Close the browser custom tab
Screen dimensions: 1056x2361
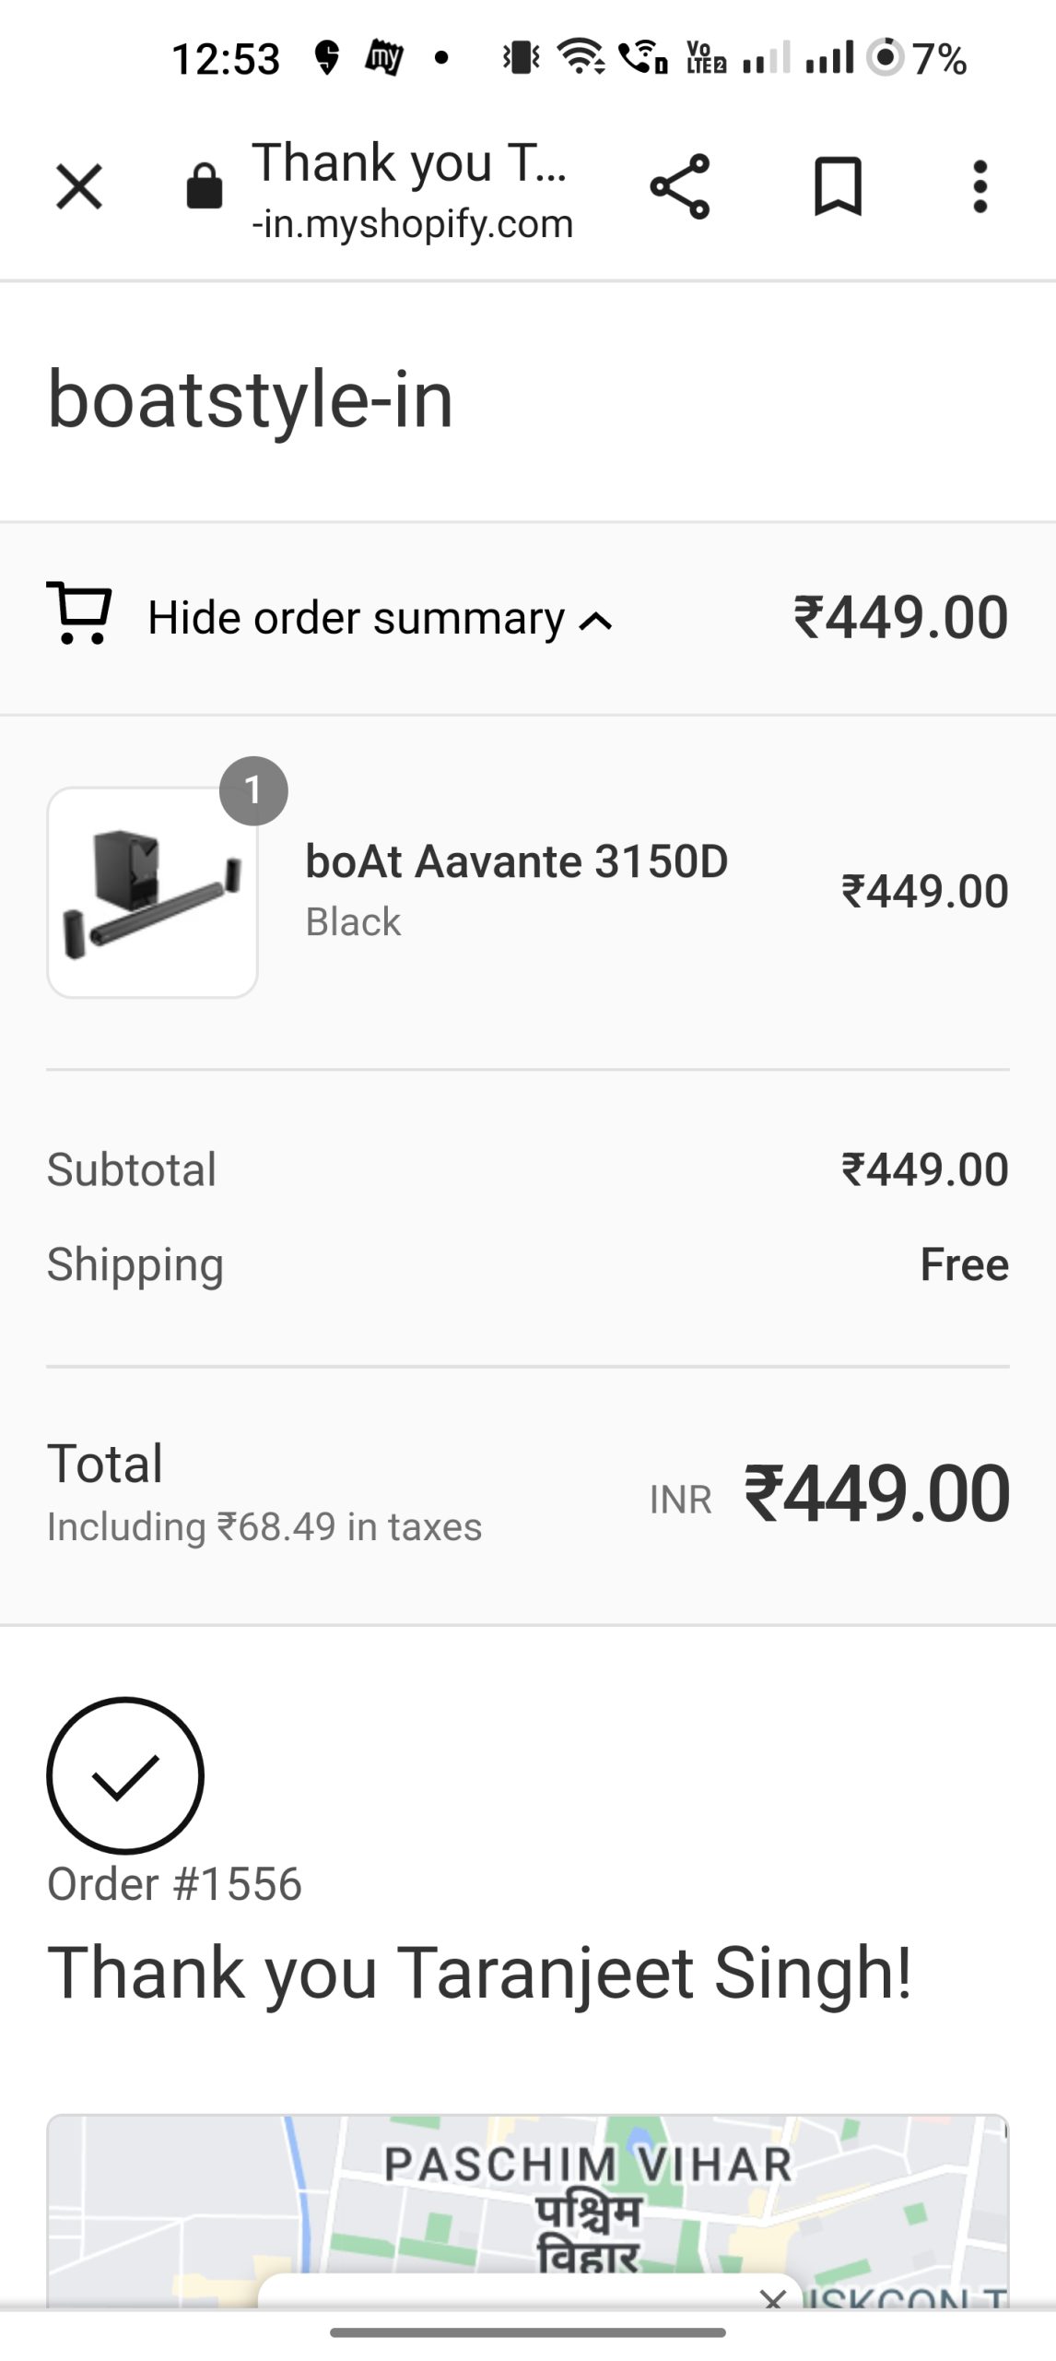pyautogui.click(x=79, y=187)
